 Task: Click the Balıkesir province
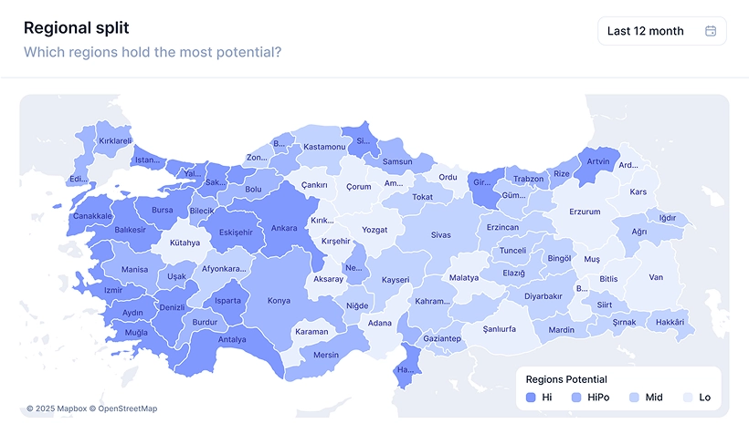(x=131, y=230)
